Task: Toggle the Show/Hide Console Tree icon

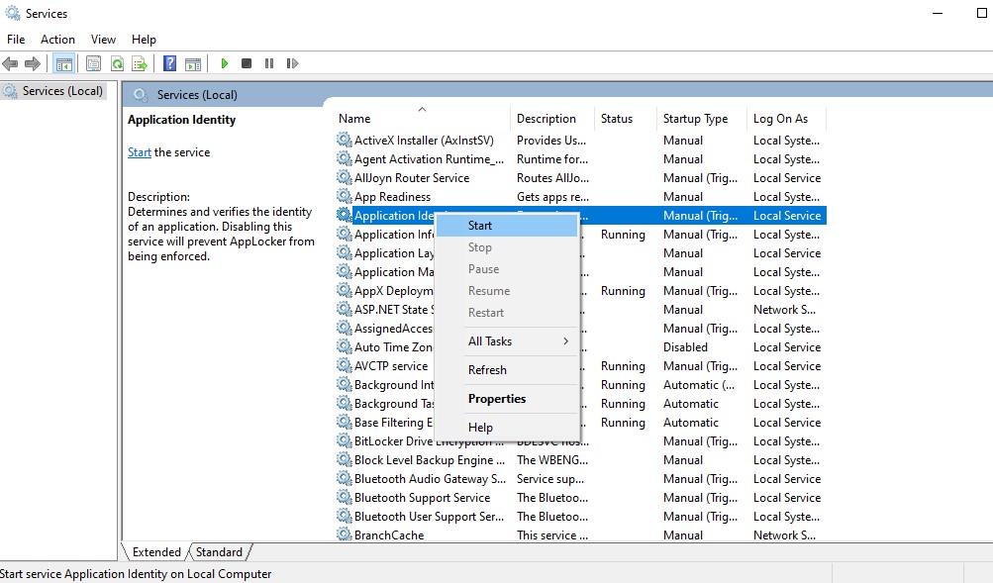Action: pyautogui.click(x=64, y=63)
